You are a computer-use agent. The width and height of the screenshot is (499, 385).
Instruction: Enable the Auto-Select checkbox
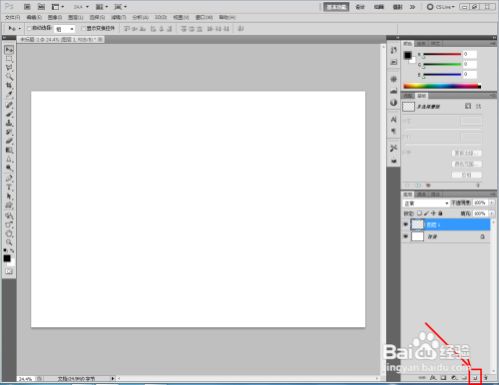pyautogui.click(x=29, y=28)
